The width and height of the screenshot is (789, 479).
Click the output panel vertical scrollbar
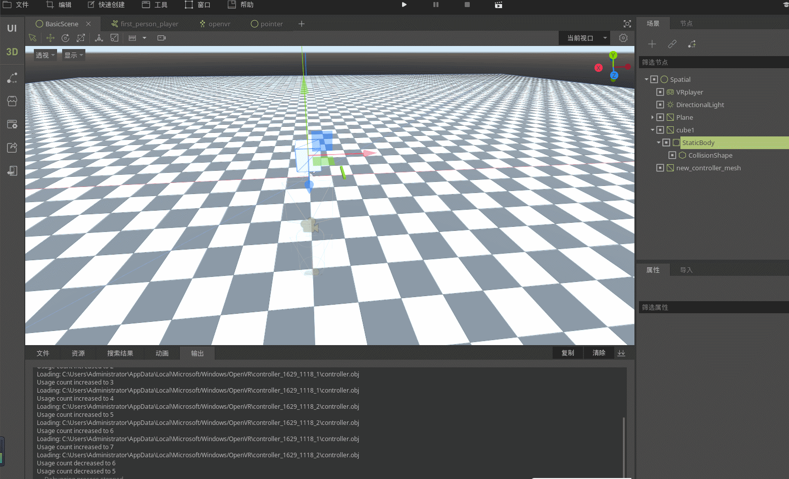[x=624, y=447]
